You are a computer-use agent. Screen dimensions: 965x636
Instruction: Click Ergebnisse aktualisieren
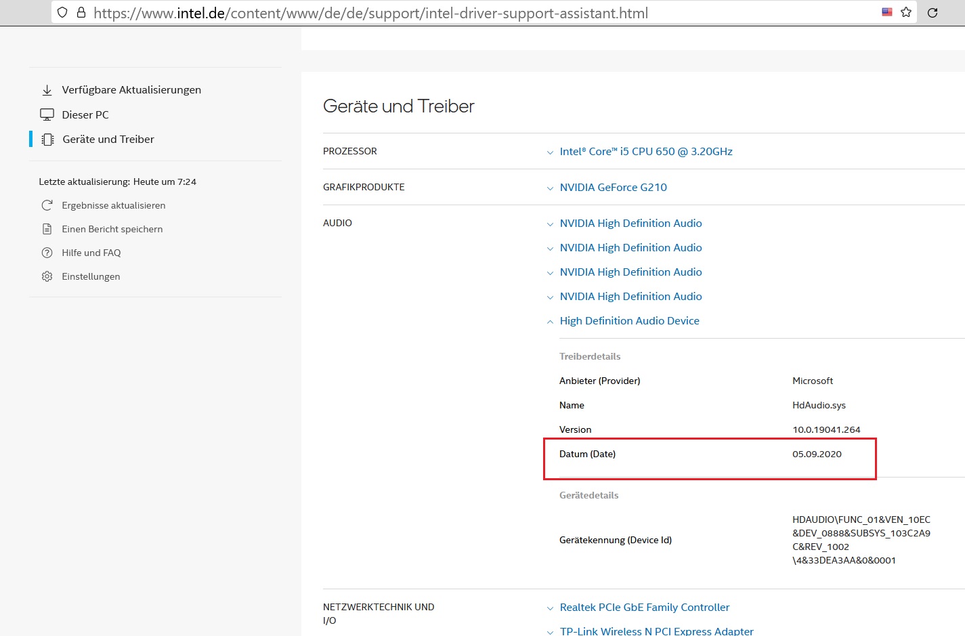pyautogui.click(x=114, y=205)
